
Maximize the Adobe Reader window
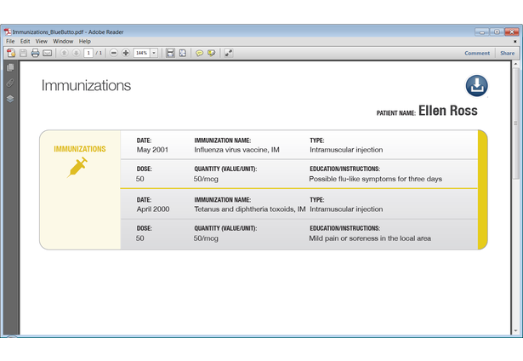click(x=497, y=32)
